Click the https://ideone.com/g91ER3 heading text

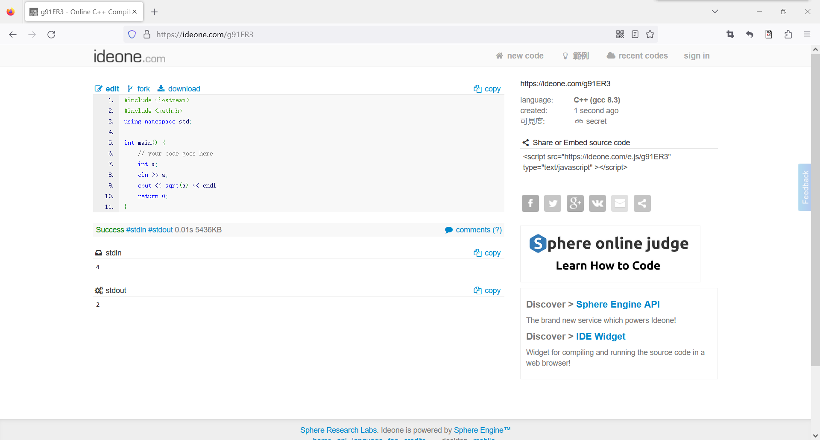(565, 84)
